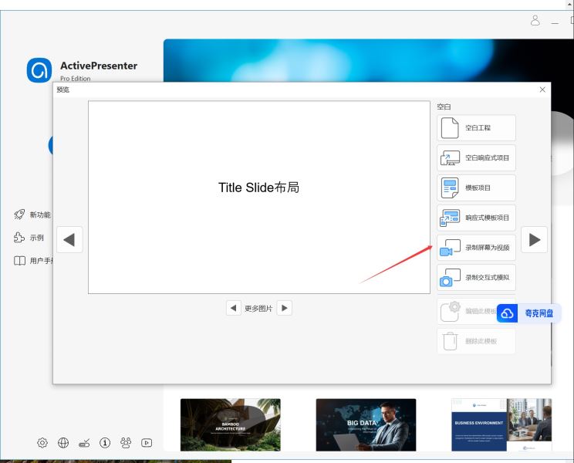Click the Title Slide布局 preview area

[258, 197]
